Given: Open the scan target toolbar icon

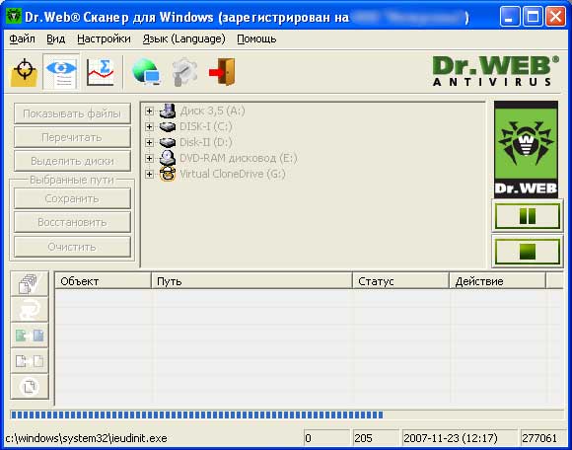Looking at the screenshot, I should point(24,72).
